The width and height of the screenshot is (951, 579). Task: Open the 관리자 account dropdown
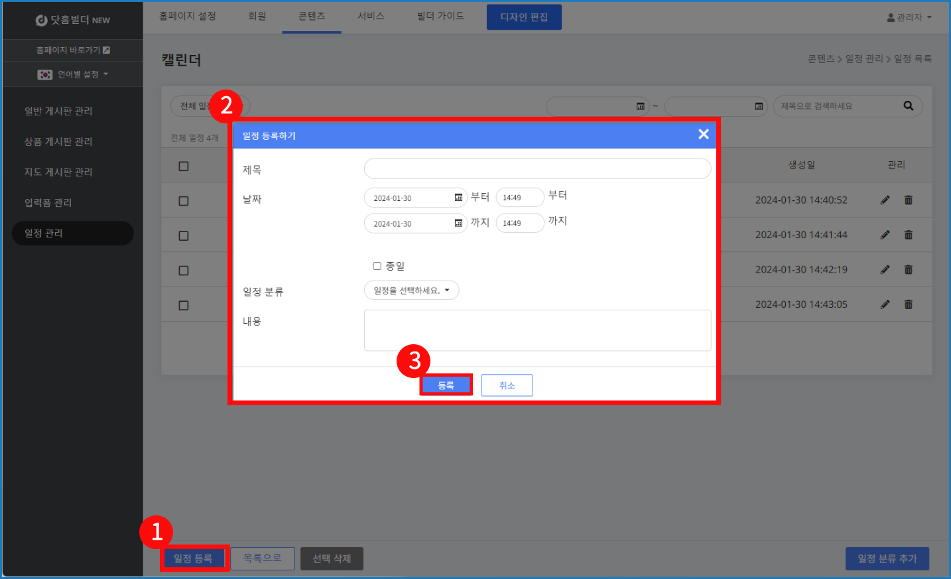point(909,17)
